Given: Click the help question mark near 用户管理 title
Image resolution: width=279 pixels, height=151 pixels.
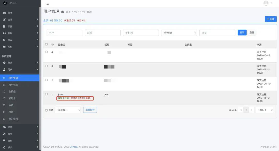Looking at the screenshot, I should point(63,12).
